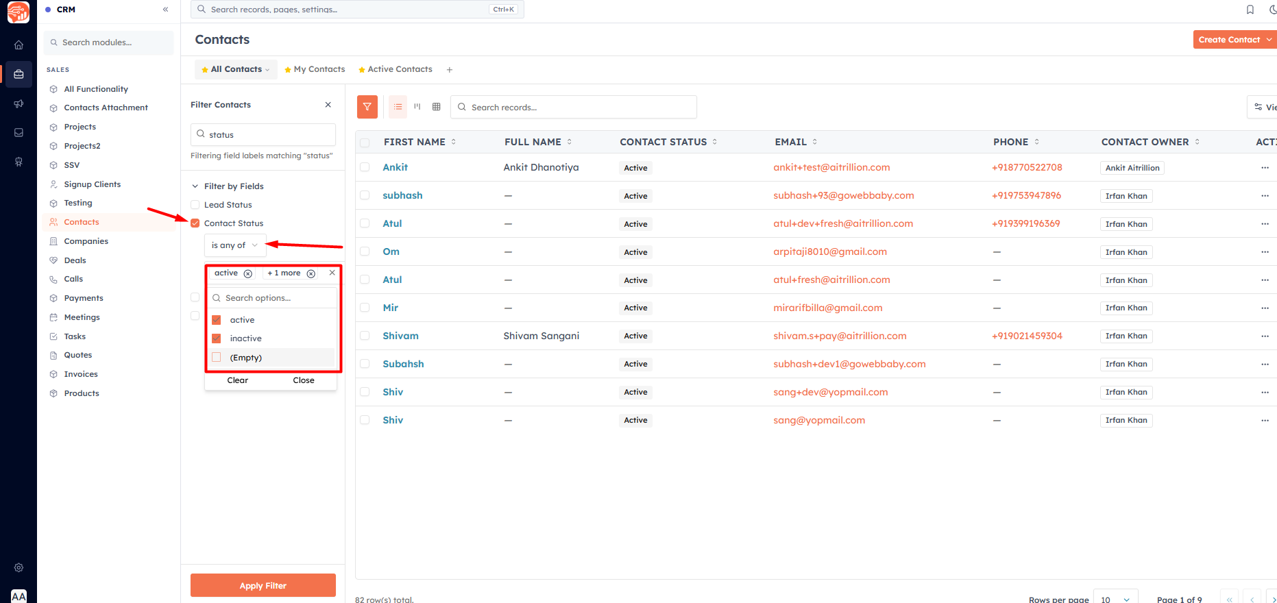Clear all selected status values with X
This screenshot has width=1277, height=603.
click(x=332, y=273)
